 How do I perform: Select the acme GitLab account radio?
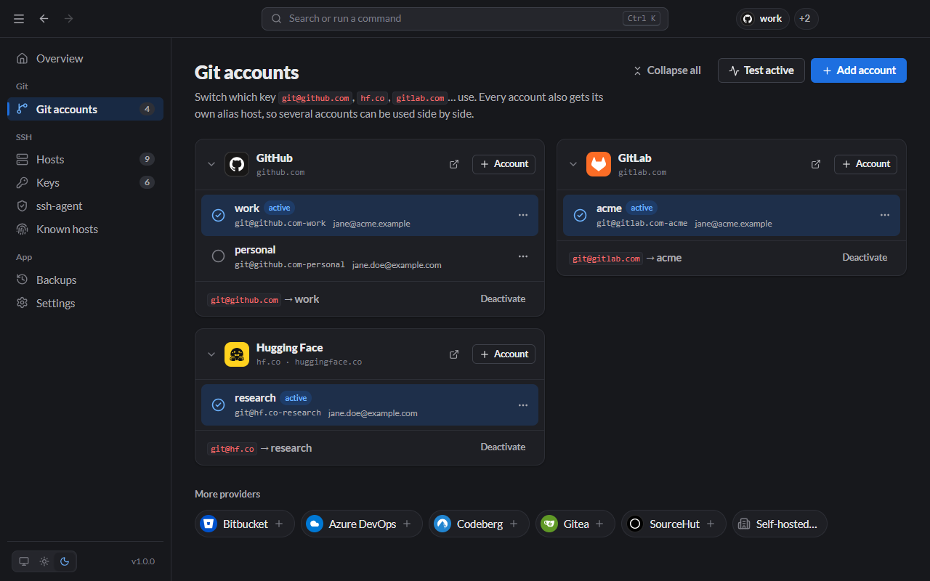point(580,215)
